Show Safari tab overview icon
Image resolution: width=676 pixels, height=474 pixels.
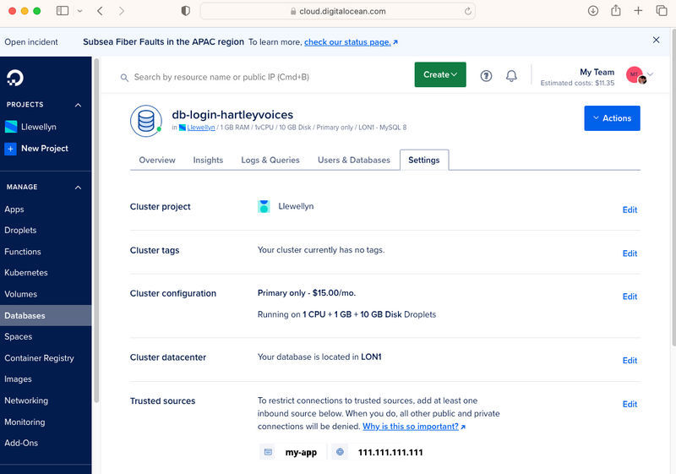coord(662,11)
